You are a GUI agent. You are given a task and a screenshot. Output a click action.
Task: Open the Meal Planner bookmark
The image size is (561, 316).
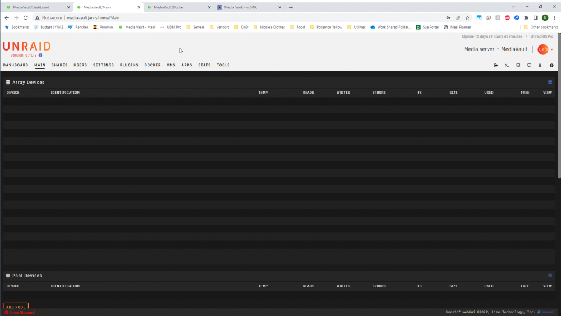(x=457, y=27)
